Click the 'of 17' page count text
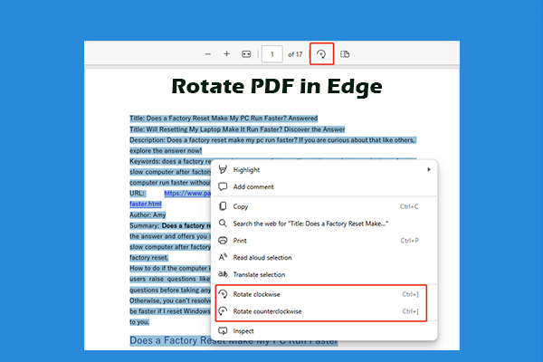The image size is (543, 362). (x=295, y=54)
